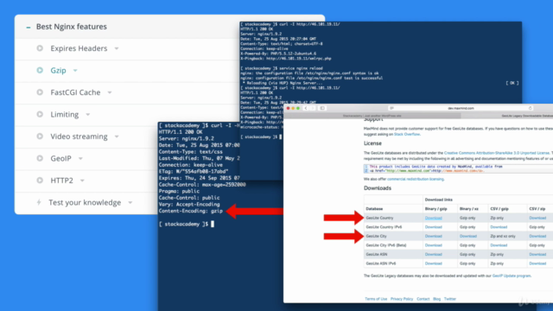Image resolution: width=553 pixels, height=311 pixels.
Task: Download GeoLite City IPv6 (Beta) CSV / gzip
Action: coord(499,245)
